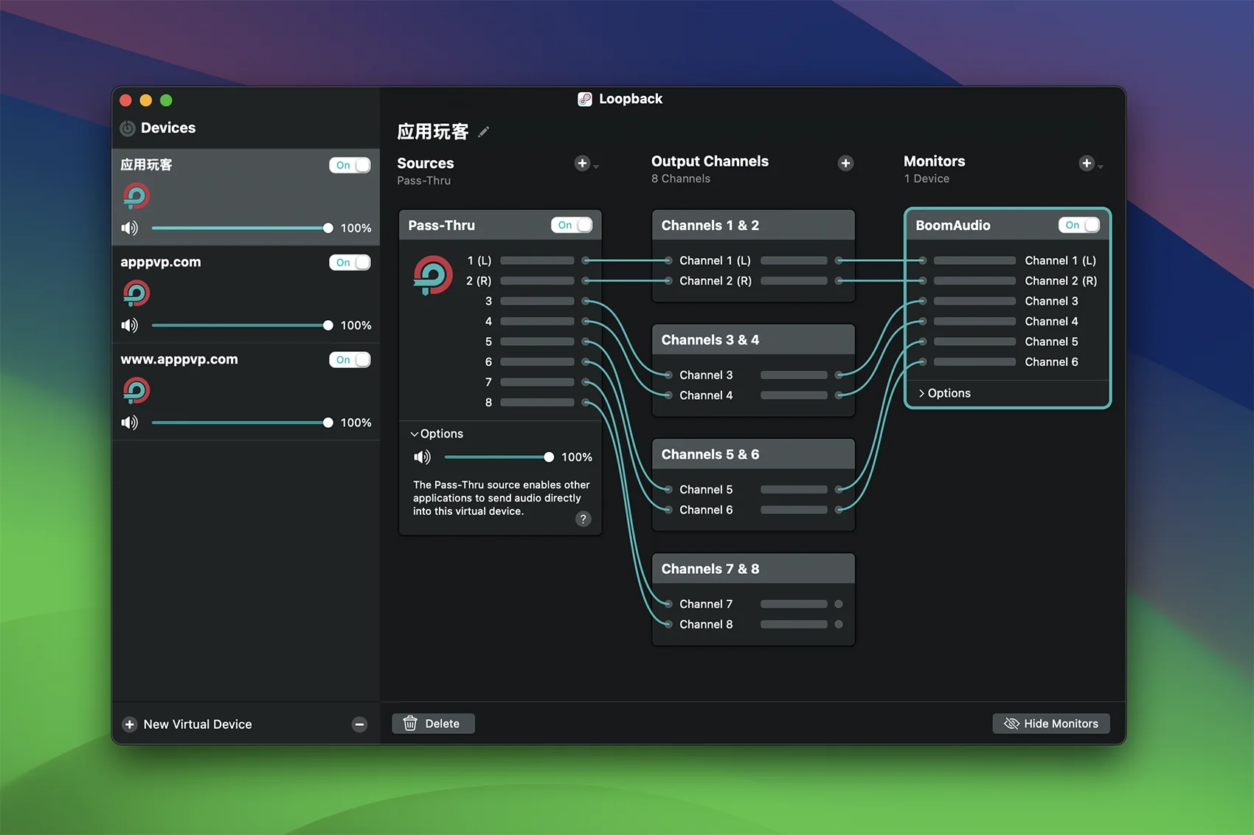Select the www.apppvp.com device in sidebar

coord(246,392)
